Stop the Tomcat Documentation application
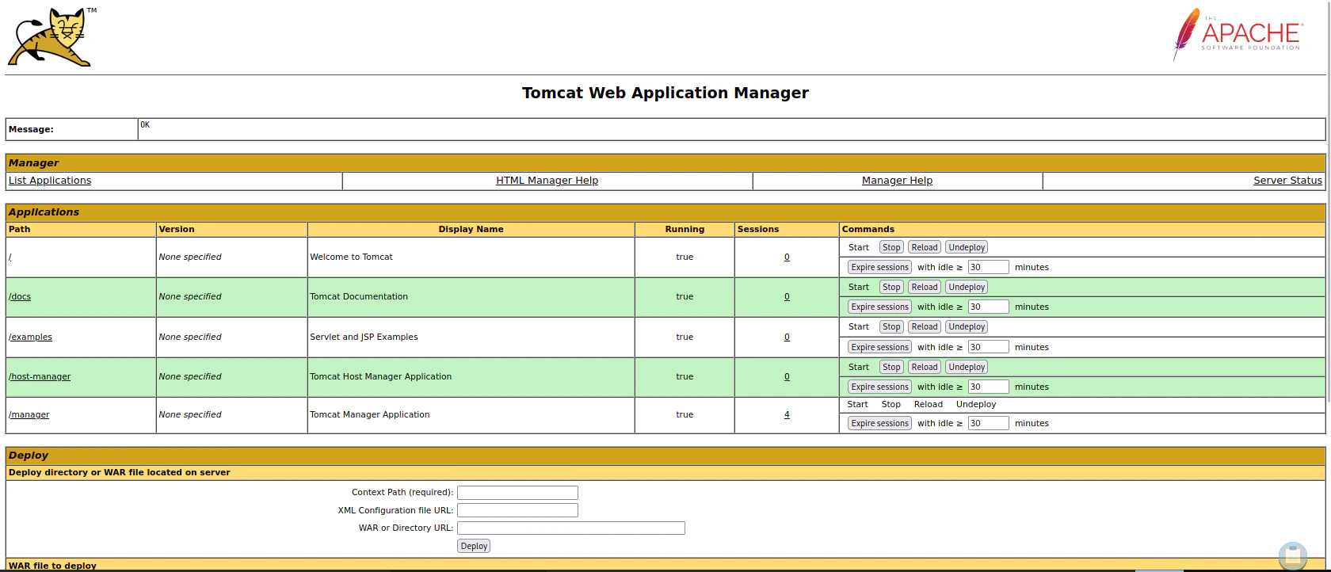Image resolution: width=1331 pixels, height=572 pixels. 891,287
